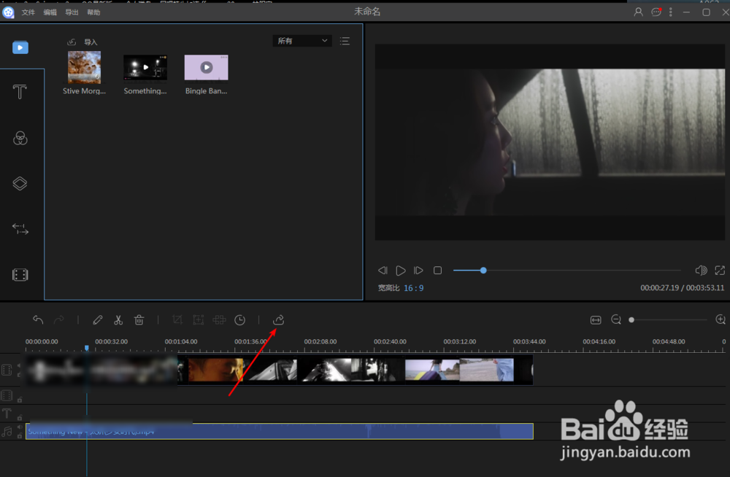The height and width of the screenshot is (477, 730).
Task: Open the Transitions panel with arrows icon
Action: tap(20, 229)
